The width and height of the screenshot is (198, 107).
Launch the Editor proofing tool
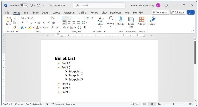153,21
